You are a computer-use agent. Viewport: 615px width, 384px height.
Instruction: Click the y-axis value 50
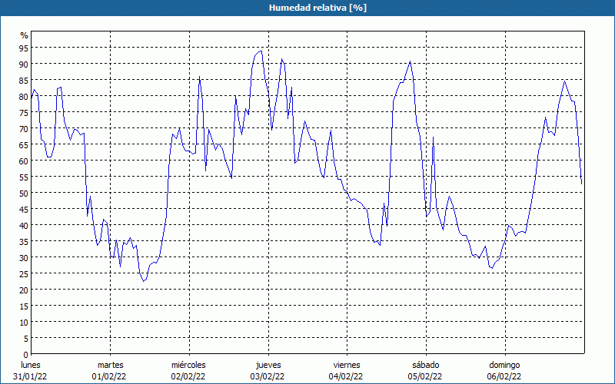coord(24,194)
